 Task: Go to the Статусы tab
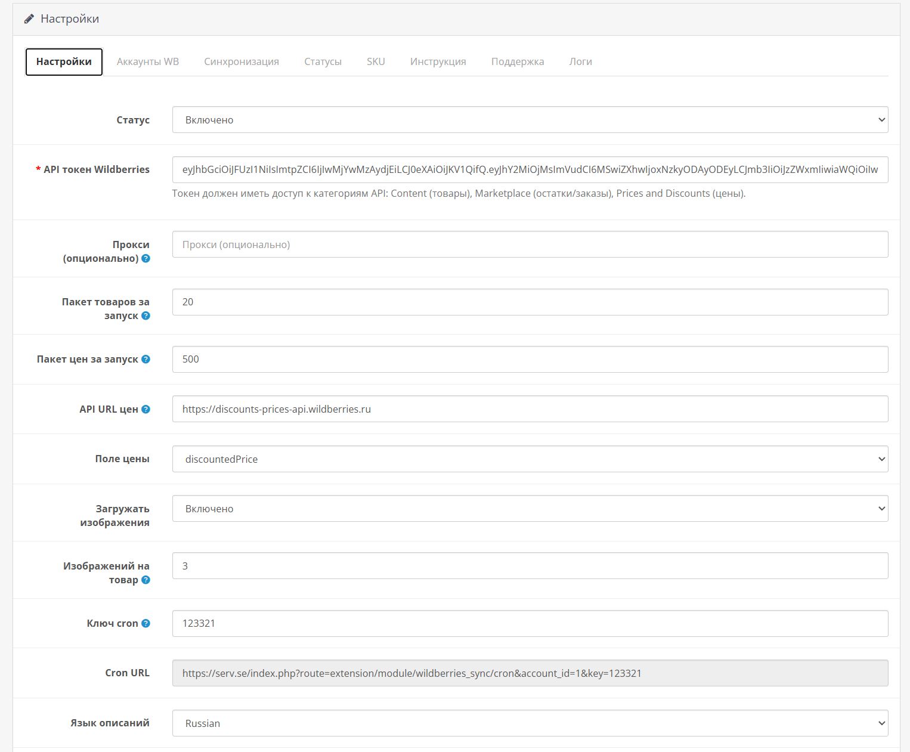point(323,61)
